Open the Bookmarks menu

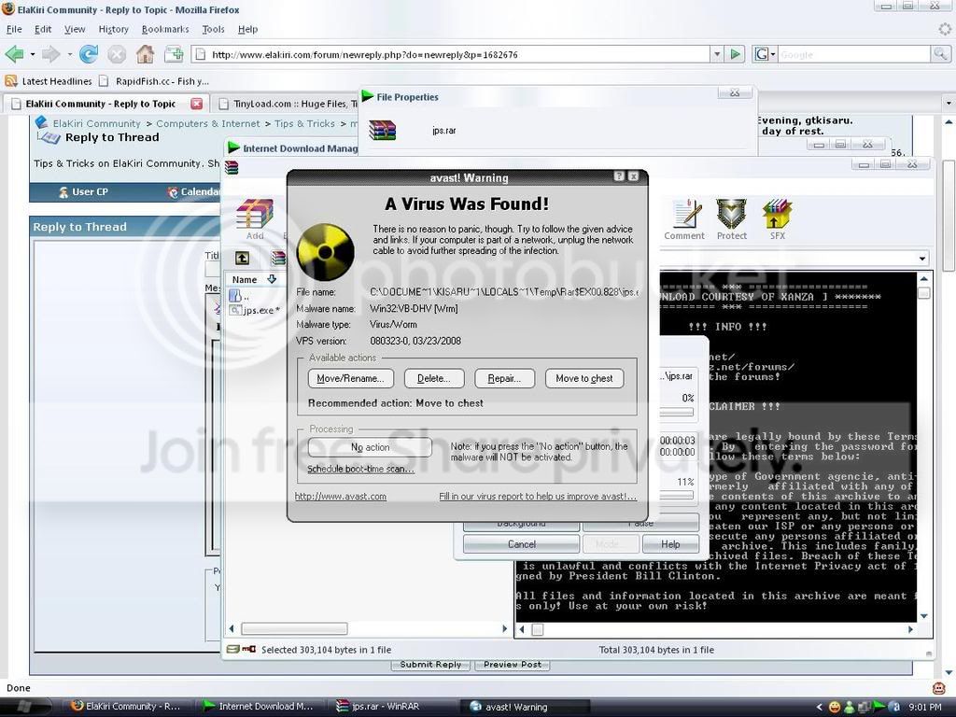click(165, 29)
